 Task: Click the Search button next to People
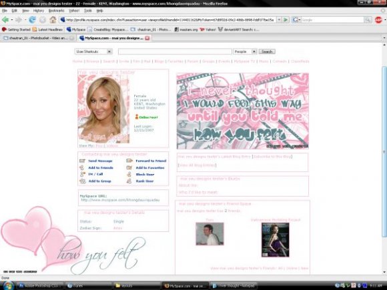point(267,51)
